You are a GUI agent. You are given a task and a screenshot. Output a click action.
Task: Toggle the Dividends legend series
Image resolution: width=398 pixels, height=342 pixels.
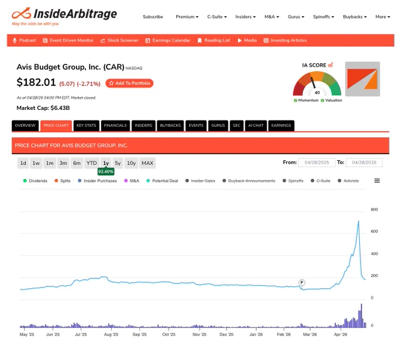coord(35,181)
